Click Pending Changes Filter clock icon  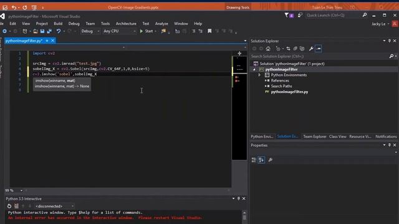[x=278, y=49]
